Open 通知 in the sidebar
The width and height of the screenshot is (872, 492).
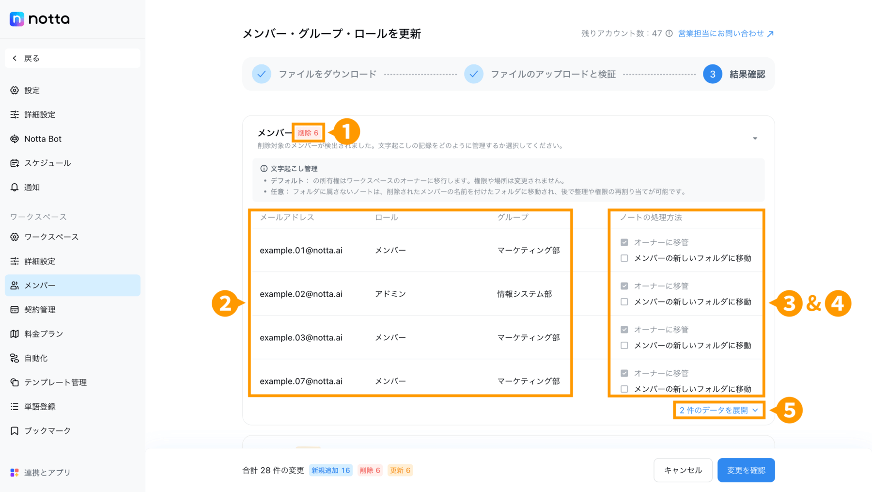pos(73,187)
